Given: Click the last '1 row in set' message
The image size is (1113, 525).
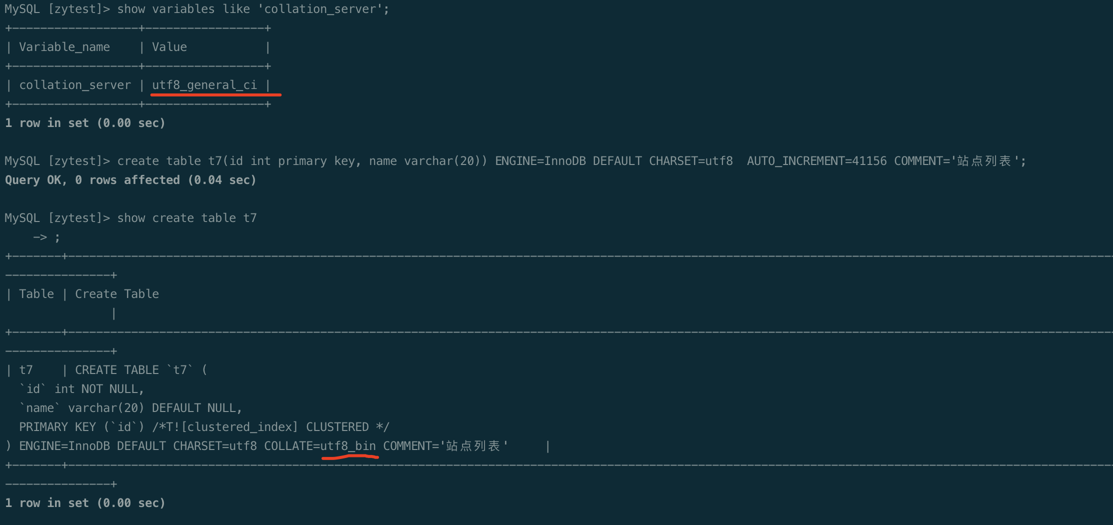Looking at the screenshot, I should click(x=85, y=503).
